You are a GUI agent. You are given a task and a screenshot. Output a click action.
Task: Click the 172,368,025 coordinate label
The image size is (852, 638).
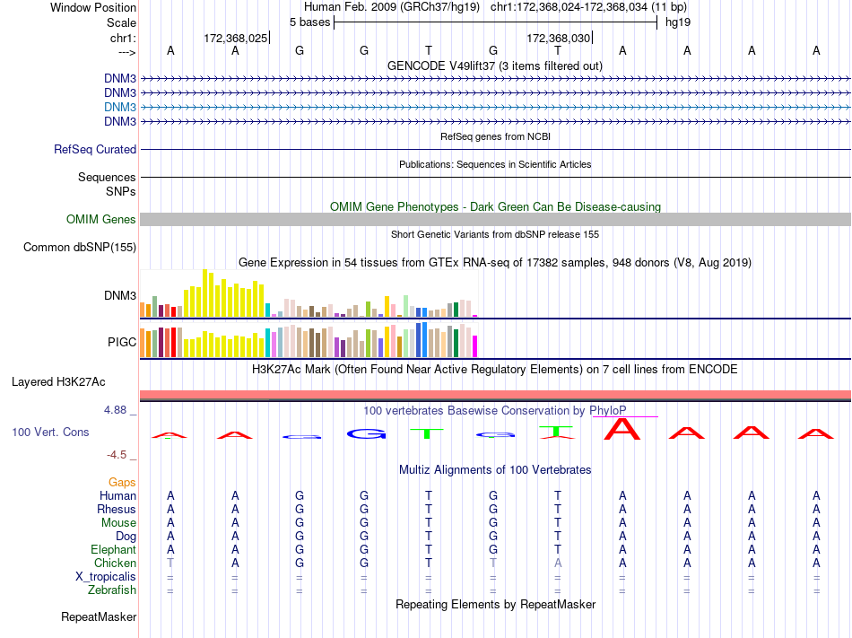(236, 38)
